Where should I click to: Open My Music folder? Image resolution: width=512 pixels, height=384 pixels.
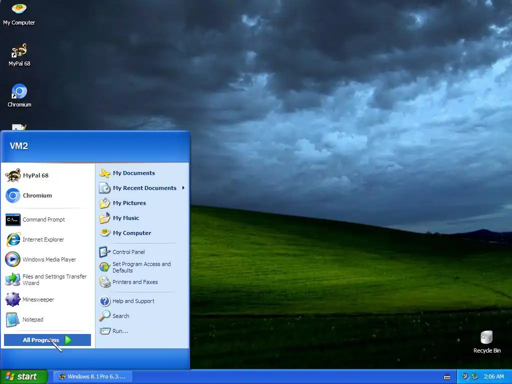(142, 218)
